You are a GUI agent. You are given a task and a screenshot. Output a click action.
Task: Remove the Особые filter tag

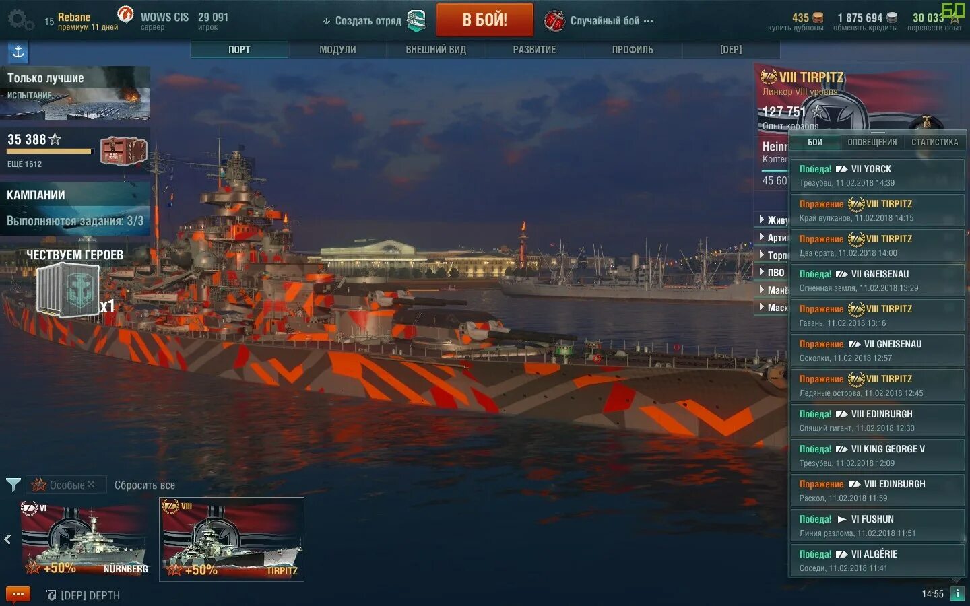pos(91,484)
